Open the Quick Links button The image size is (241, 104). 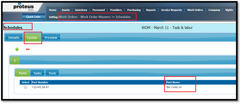33,17
